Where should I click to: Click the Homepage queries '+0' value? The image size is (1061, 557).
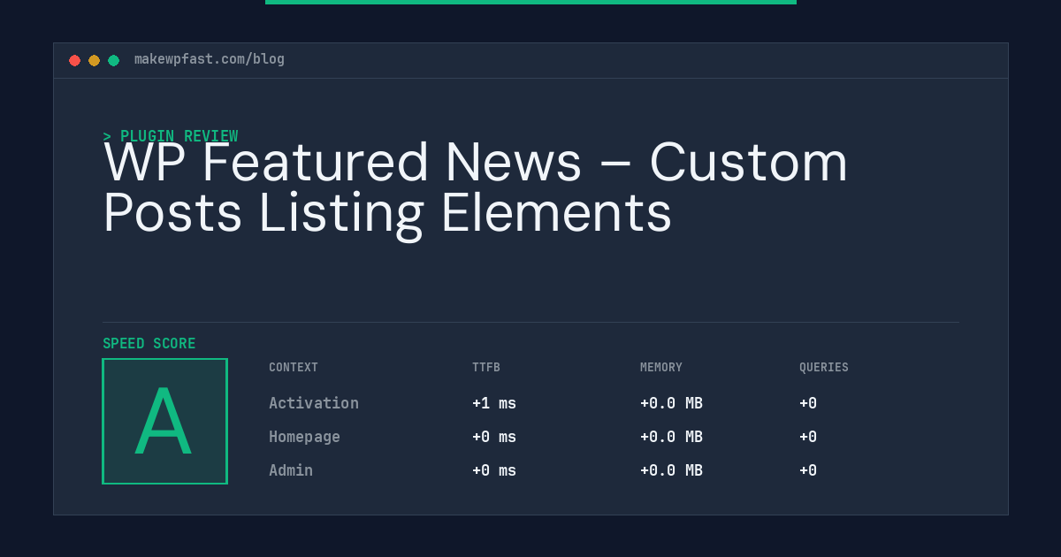(808, 437)
